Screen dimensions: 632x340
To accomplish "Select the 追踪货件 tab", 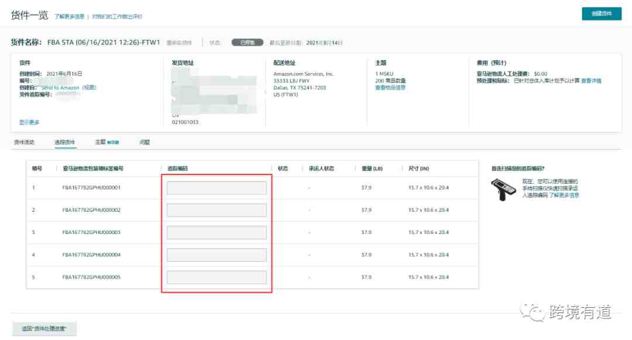I will pos(65,142).
